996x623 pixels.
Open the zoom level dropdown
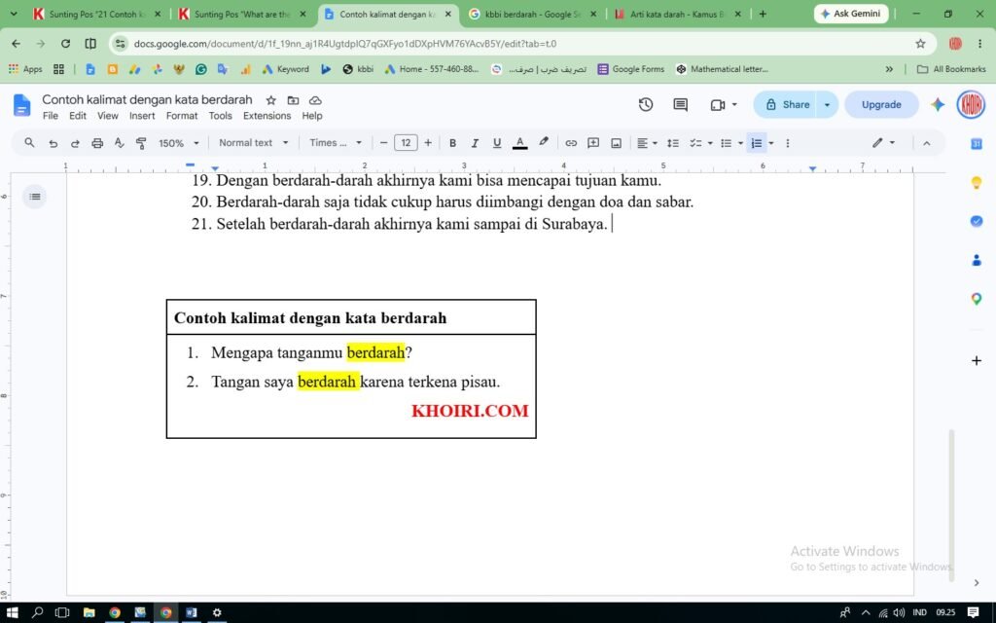[x=179, y=143]
